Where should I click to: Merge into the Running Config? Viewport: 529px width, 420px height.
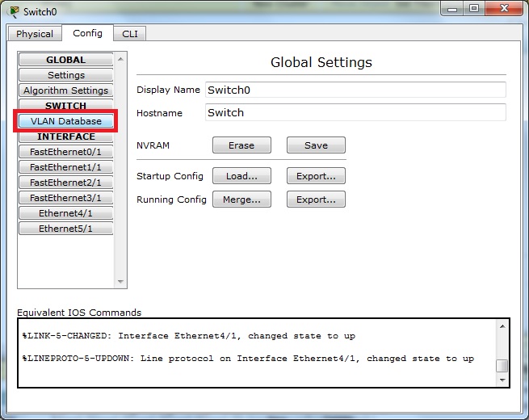click(241, 199)
